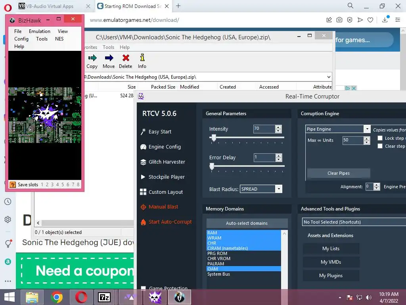Click Opera ad blocker shield icon
This screenshot has height=305, width=406.
(x=350, y=20)
